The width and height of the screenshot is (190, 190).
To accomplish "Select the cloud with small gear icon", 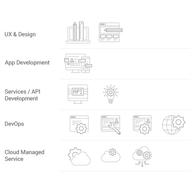I will coord(111,155).
